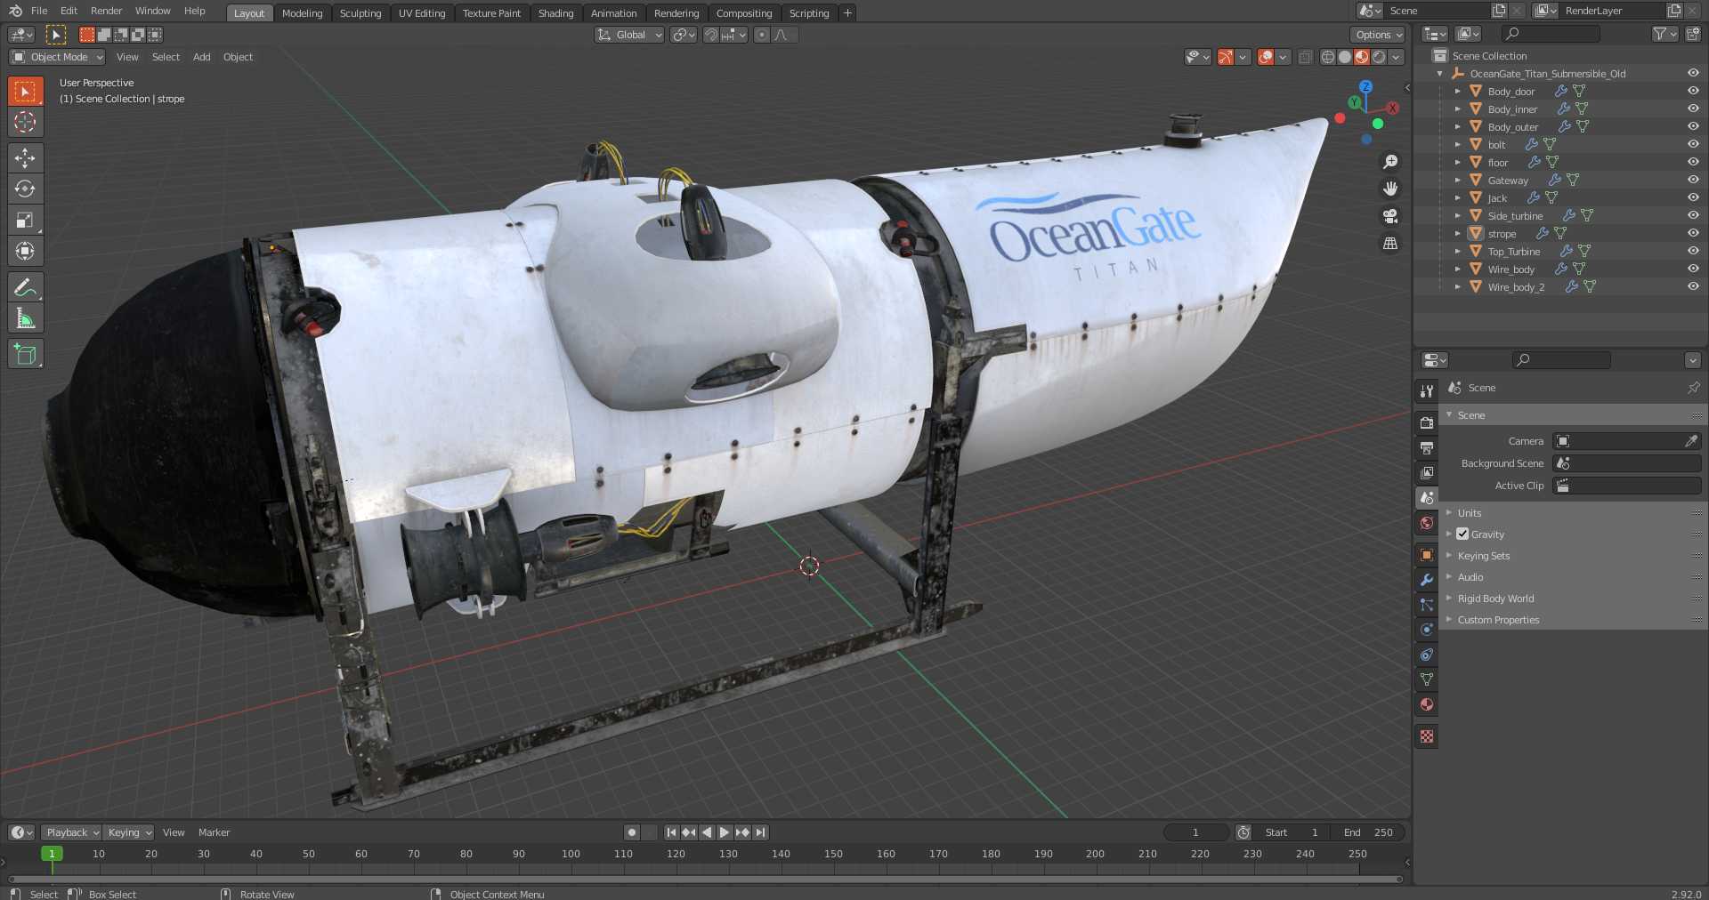Open the Texture properties tab
This screenshot has height=900, width=1709.
1427,736
